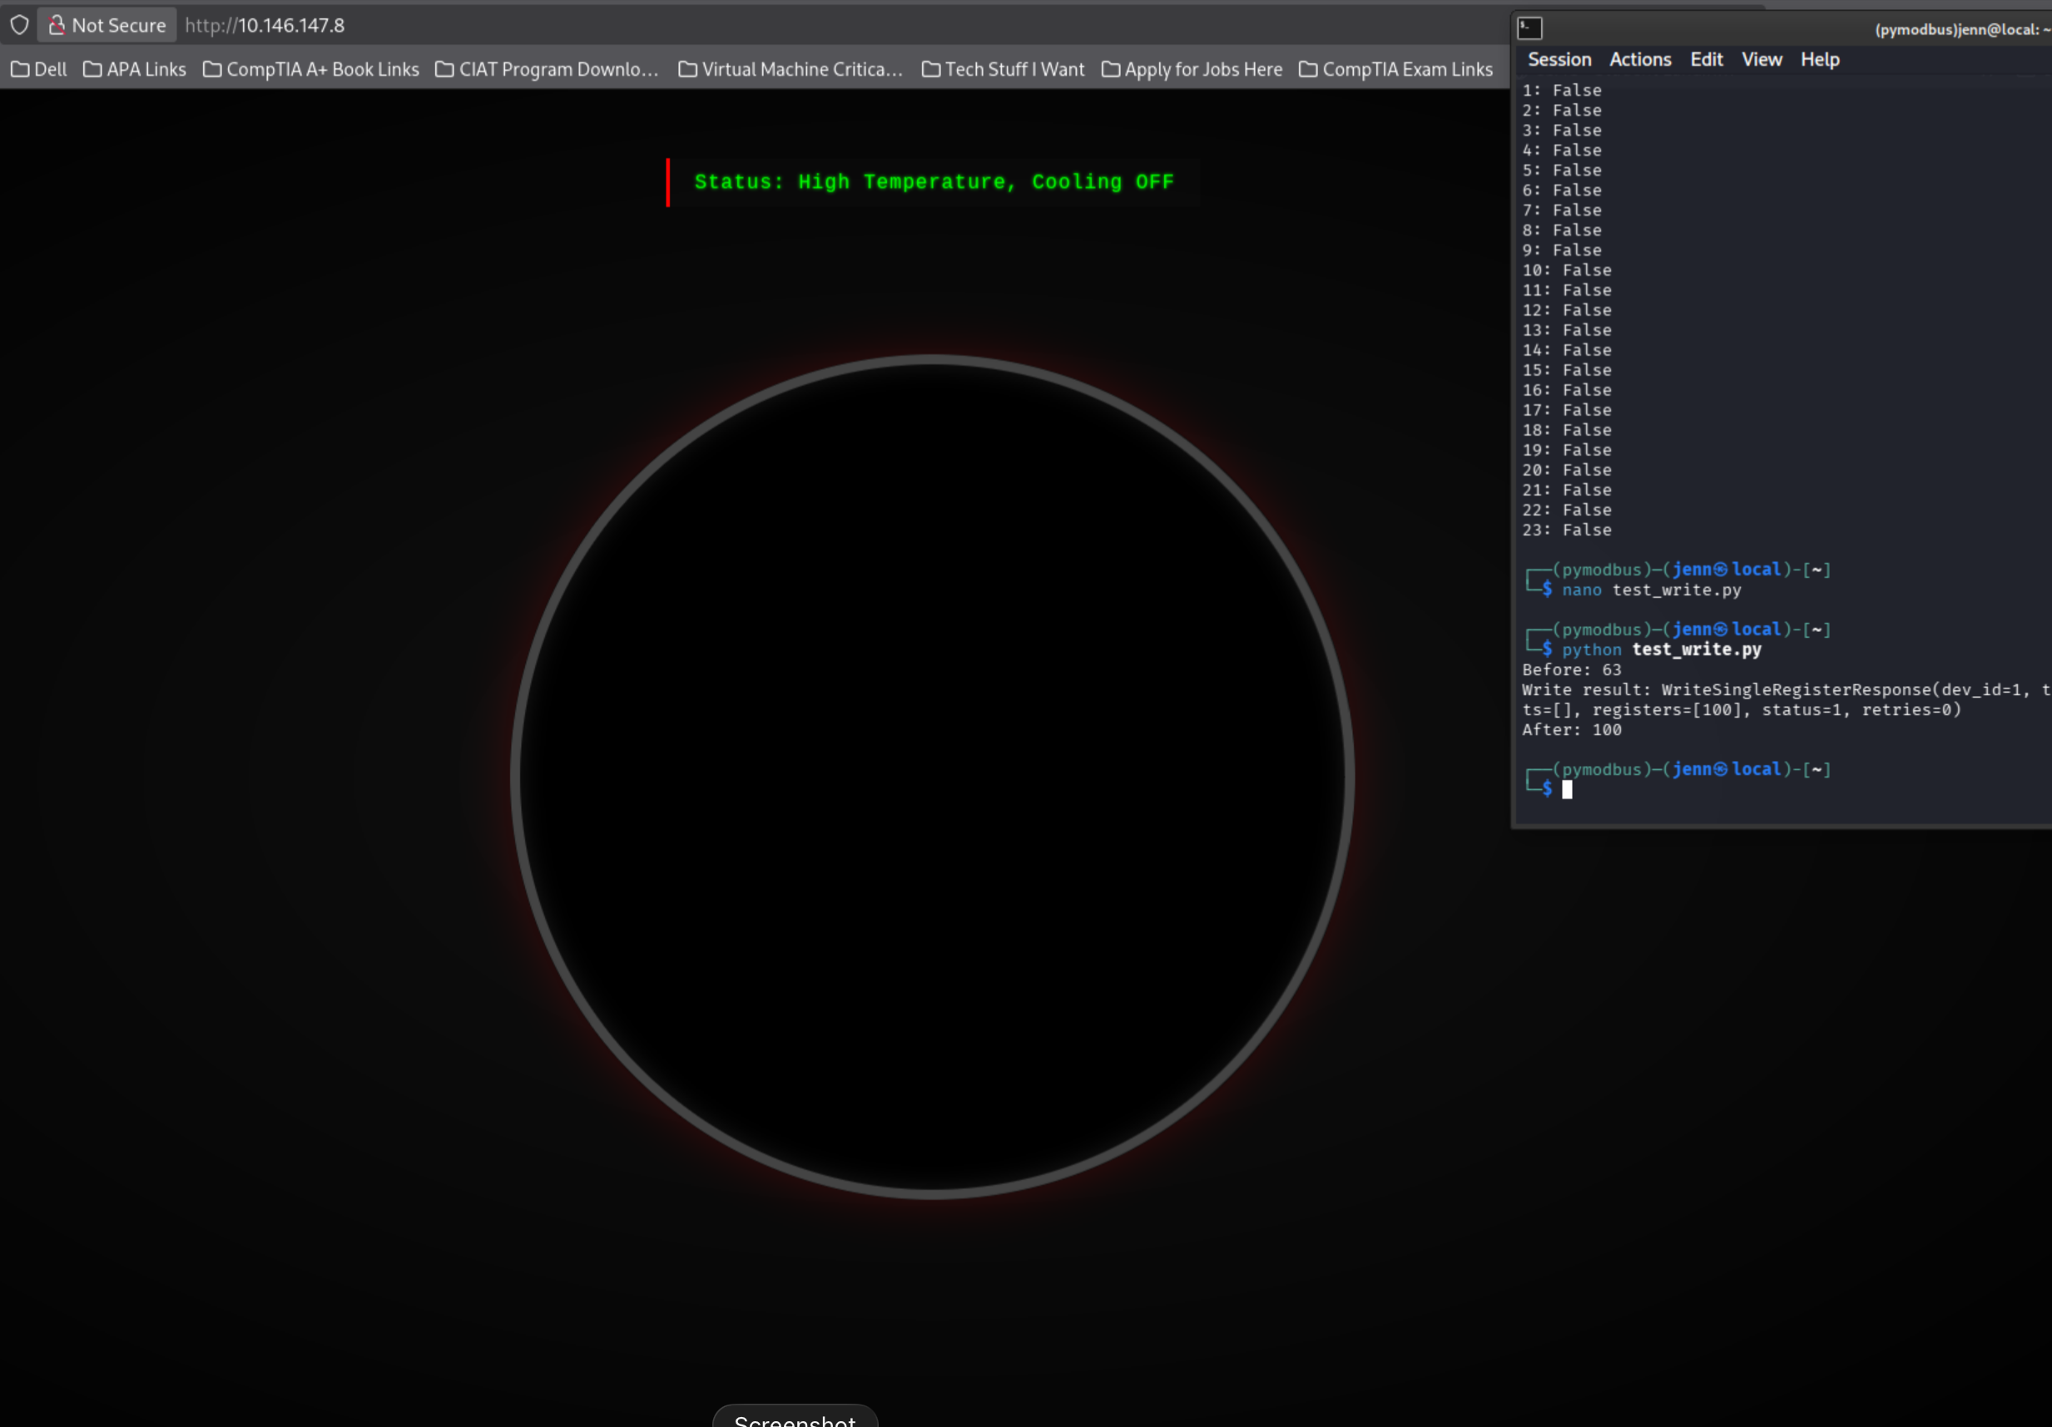Image resolution: width=2052 pixels, height=1427 pixels.
Task: Click the CompTIA A+ Book Links folder icon
Action: click(x=213, y=69)
